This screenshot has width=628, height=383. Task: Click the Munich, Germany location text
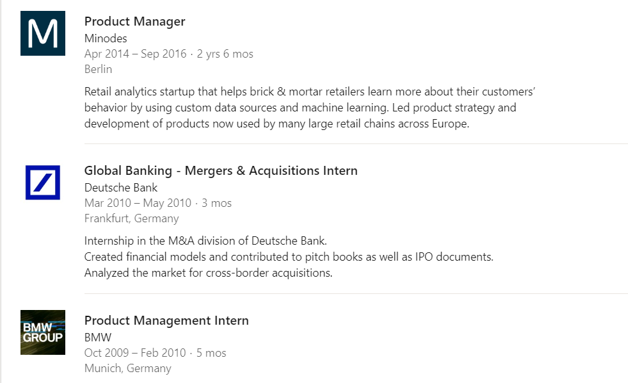click(x=127, y=368)
